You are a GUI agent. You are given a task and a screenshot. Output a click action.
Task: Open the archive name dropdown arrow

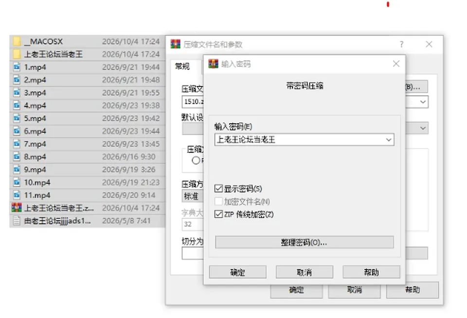tap(423, 102)
